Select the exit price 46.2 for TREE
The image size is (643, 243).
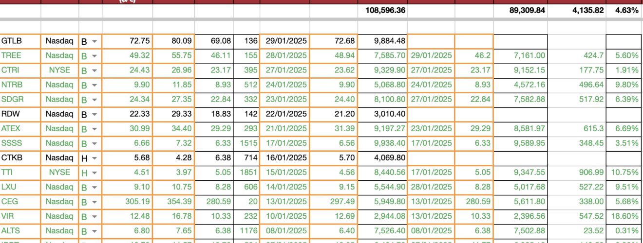click(474, 56)
